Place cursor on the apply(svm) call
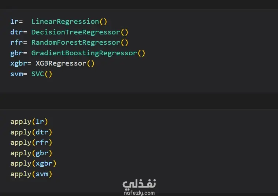 [31, 174]
